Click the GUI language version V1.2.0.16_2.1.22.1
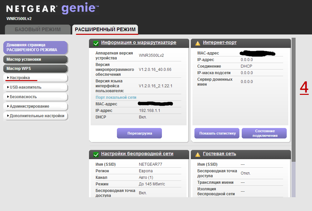Screen dimensions: 312x211 [x=156, y=86]
